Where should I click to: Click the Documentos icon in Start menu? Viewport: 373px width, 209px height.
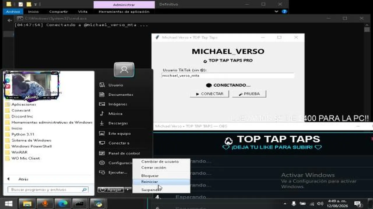(x=102, y=95)
